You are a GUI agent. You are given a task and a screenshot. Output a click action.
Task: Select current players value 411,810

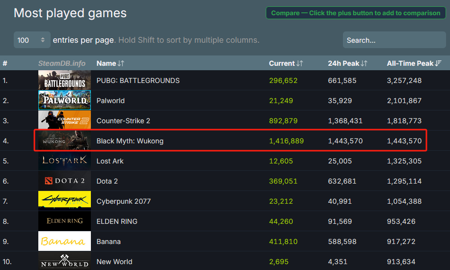click(x=283, y=242)
